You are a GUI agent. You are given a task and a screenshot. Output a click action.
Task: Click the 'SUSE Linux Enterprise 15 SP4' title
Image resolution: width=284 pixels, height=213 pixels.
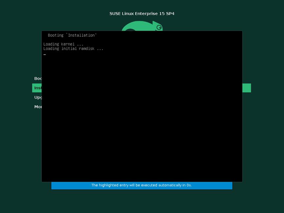[142, 13]
